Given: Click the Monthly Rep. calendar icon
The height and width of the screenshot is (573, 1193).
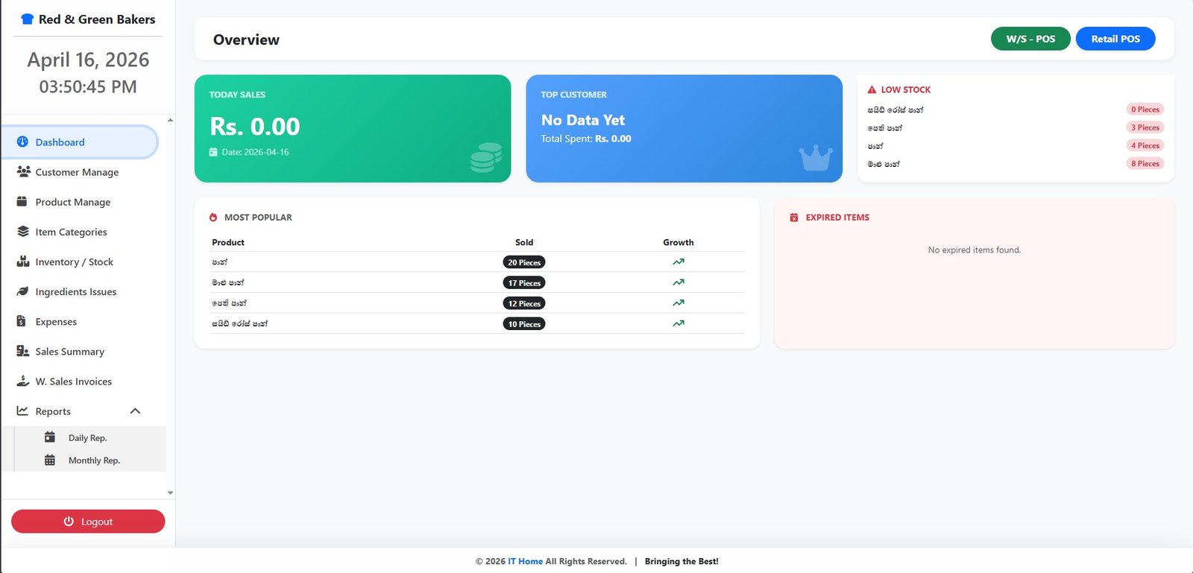Looking at the screenshot, I should (x=50, y=460).
